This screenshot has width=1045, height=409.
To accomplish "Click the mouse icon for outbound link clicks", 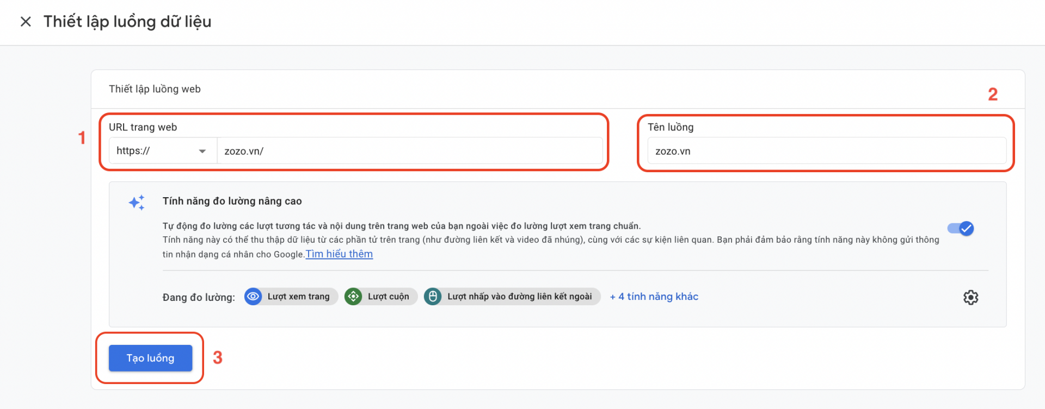I will [x=433, y=297].
